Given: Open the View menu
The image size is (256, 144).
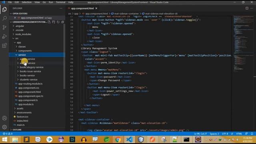Looking at the screenshot, I should pyautogui.click(x=37, y=2).
